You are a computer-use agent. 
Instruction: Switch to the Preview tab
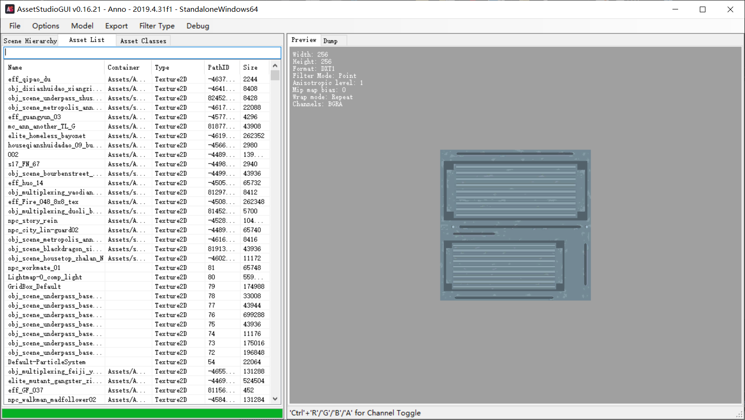(x=304, y=40)
